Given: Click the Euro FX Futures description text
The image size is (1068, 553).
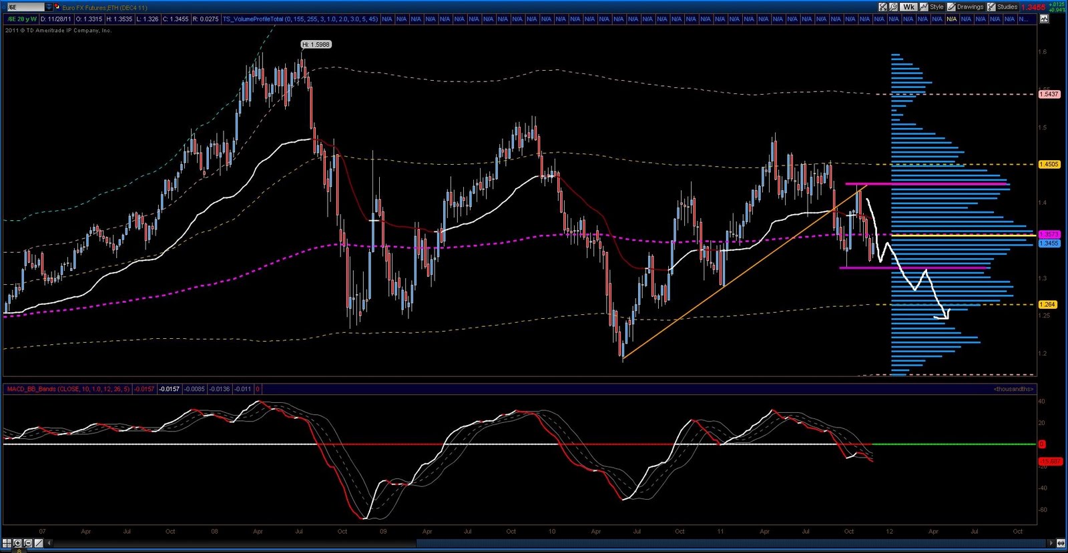Looking at the screenshot, I should [104, 7].
